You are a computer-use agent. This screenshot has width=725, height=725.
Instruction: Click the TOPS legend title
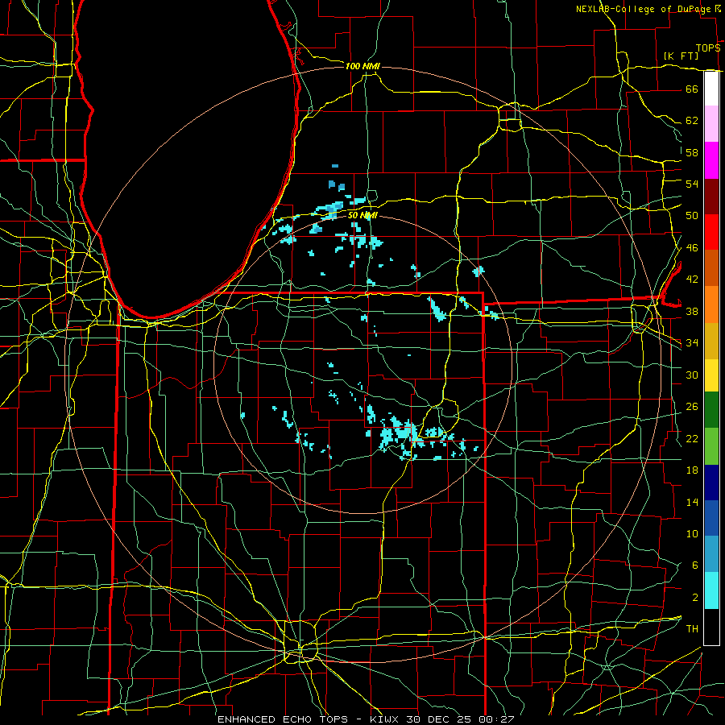pyautogui.click(x=708, y=48)
